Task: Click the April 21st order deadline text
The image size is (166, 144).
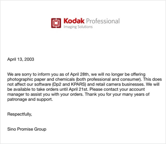Action: [x=78, y=89]
